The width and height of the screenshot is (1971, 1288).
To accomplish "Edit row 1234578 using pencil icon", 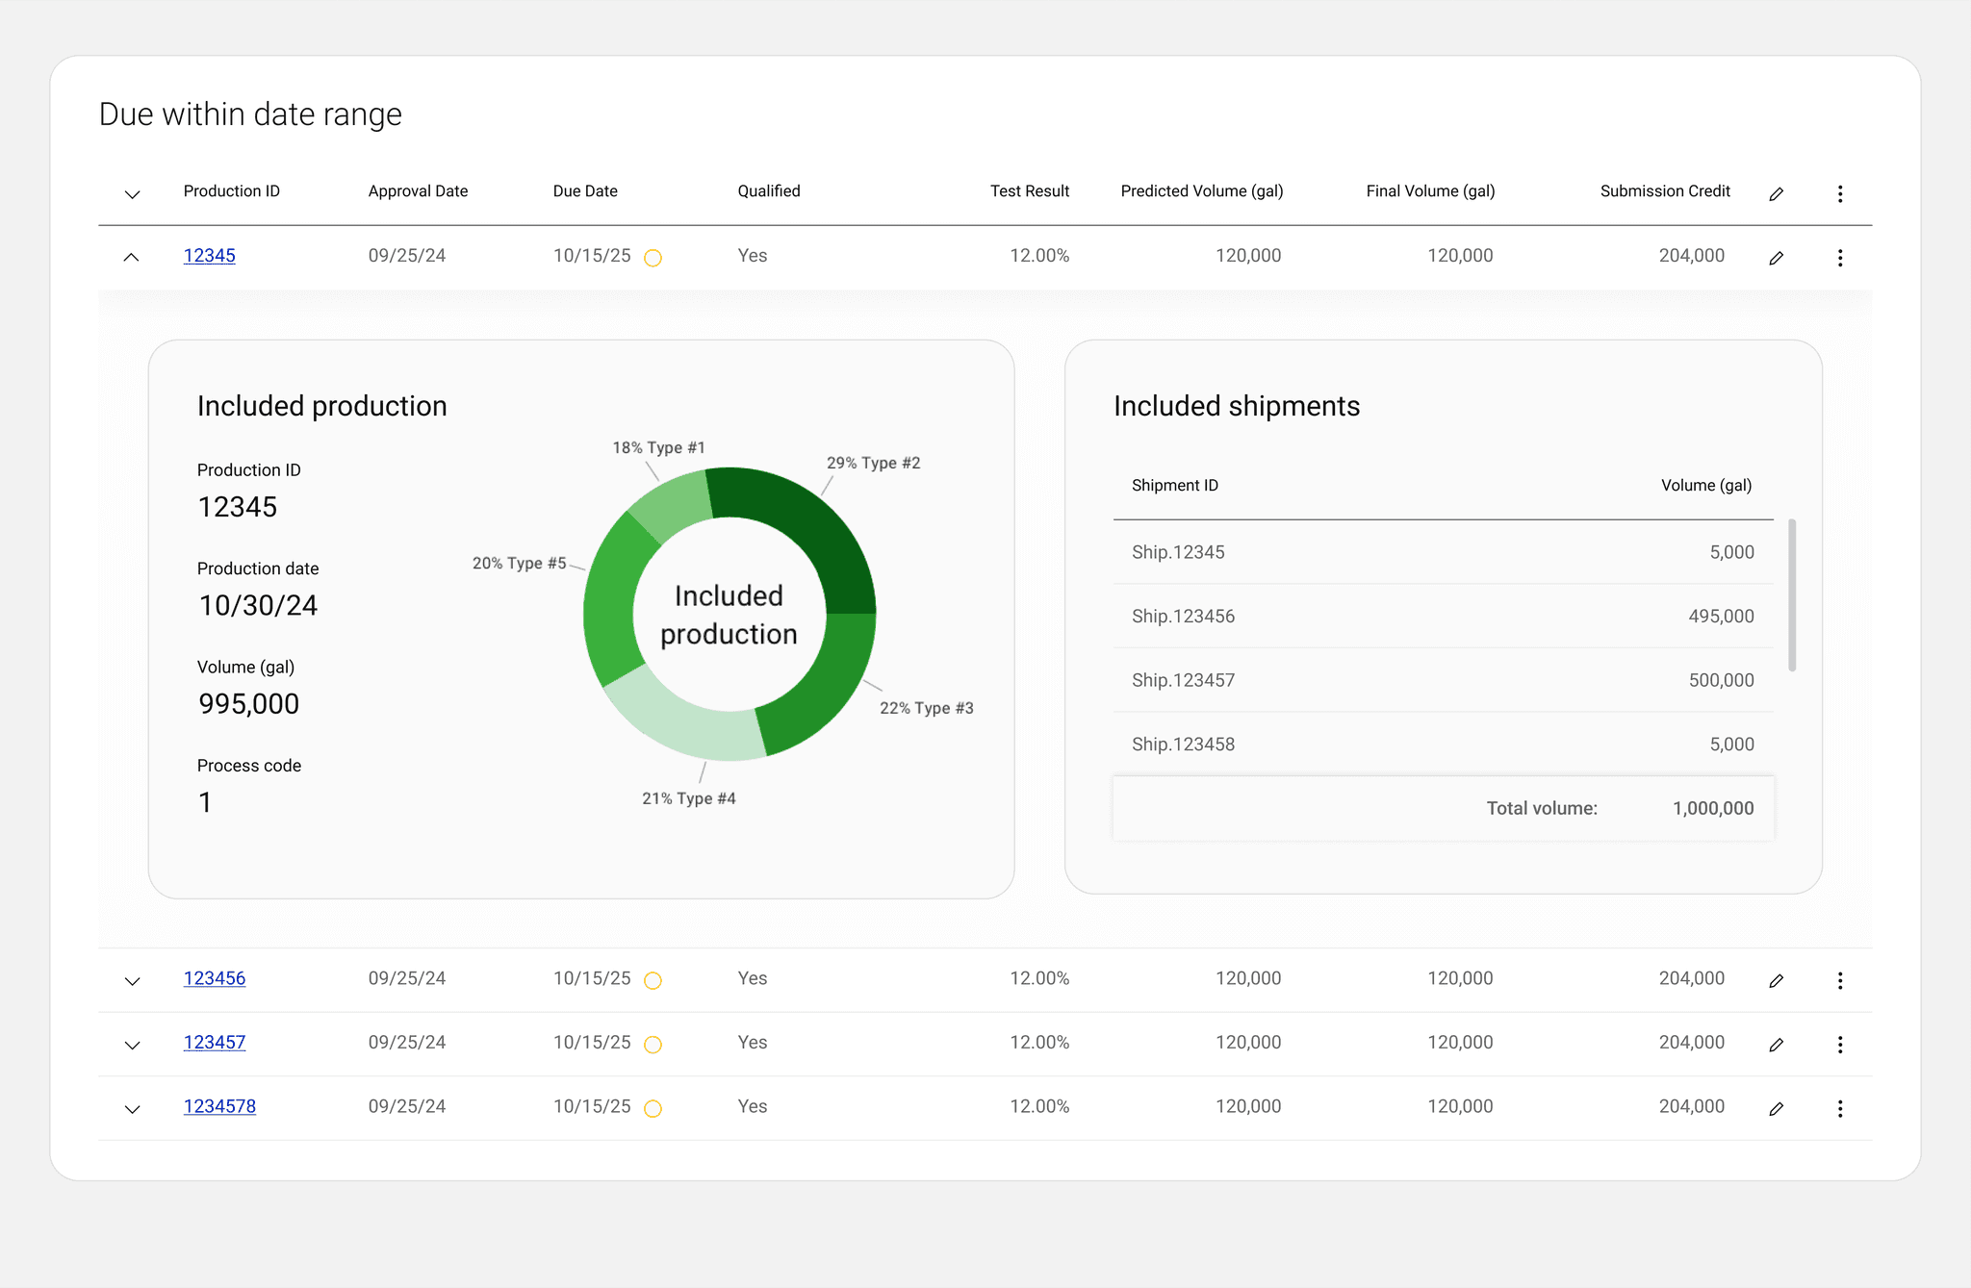I will pyautogui.click(x=1776, y=1109).
